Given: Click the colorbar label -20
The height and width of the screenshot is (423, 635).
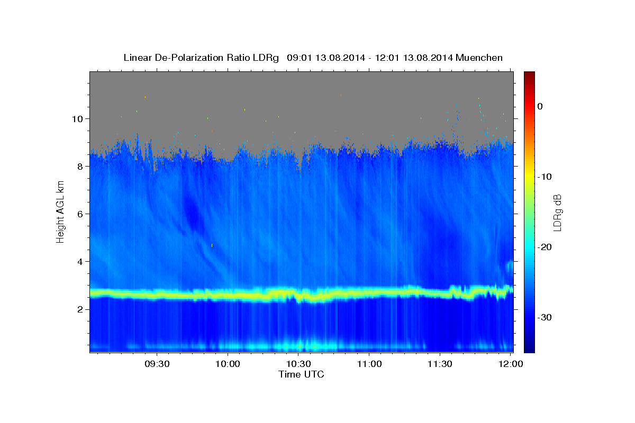Looking at the screenshot, I should click(x=545, y=247).
